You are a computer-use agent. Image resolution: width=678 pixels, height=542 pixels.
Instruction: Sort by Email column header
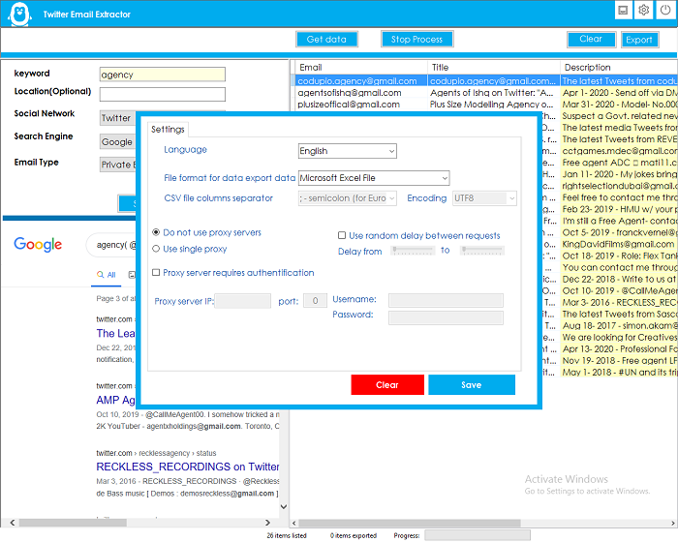(x=362, y=68)
